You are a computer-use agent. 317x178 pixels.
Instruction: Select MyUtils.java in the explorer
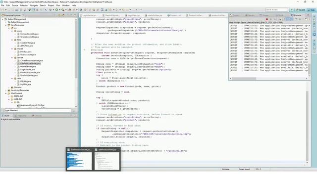click(x=26, y=85)
